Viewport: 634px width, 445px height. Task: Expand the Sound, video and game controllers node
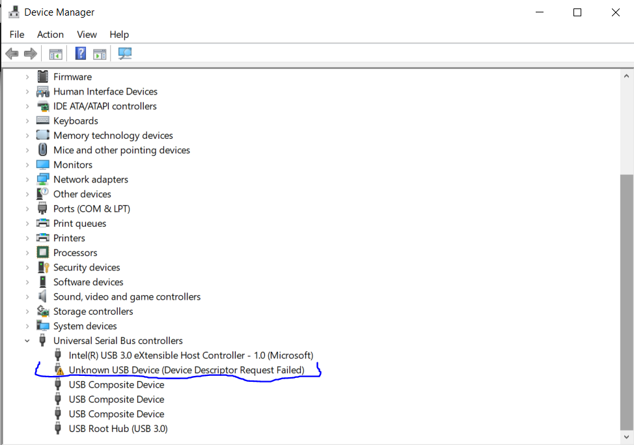pos(27,296)
